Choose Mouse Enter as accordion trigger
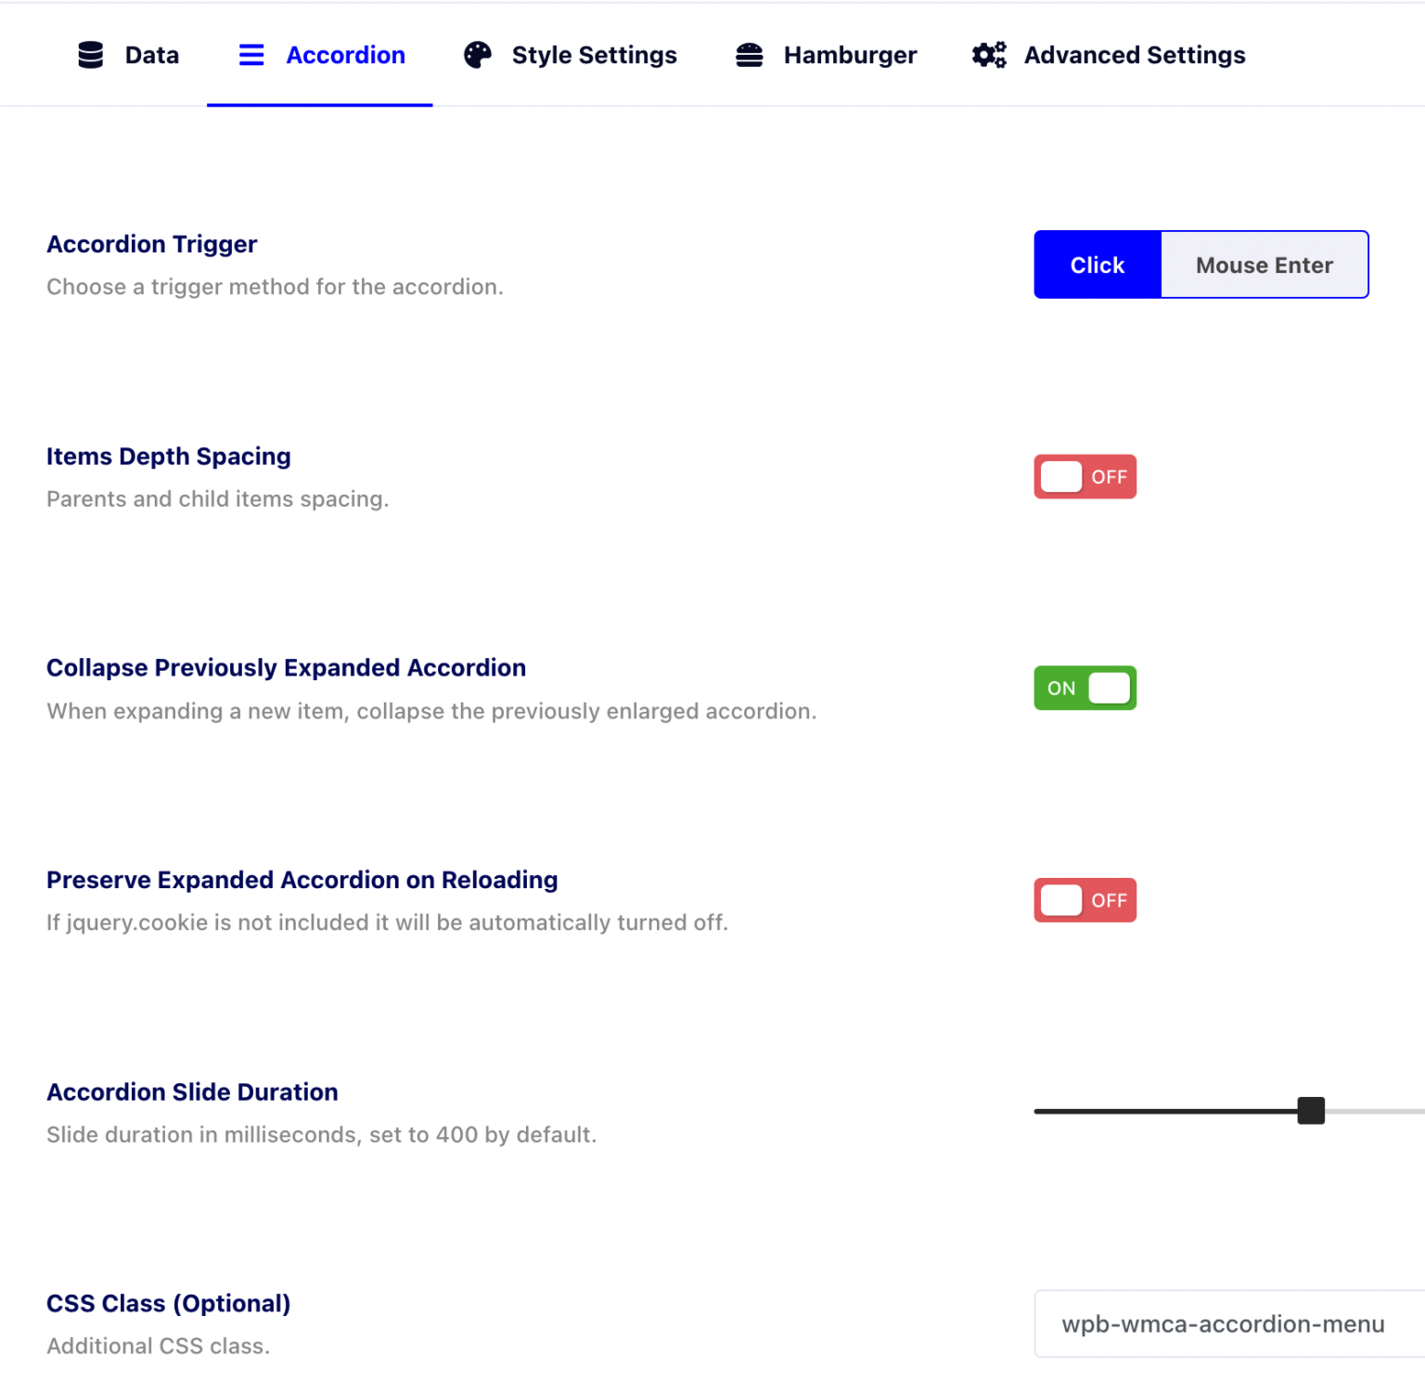The image size is (1425, 1393). click(1265, 264)
